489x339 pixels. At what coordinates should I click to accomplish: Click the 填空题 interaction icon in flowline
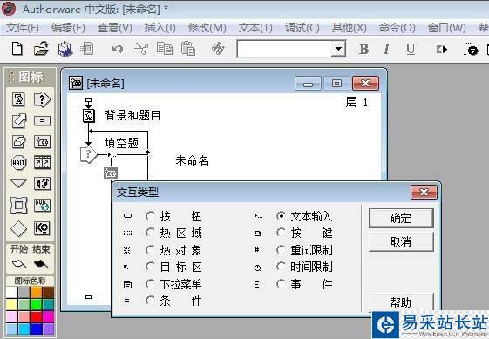click(89, 154)
